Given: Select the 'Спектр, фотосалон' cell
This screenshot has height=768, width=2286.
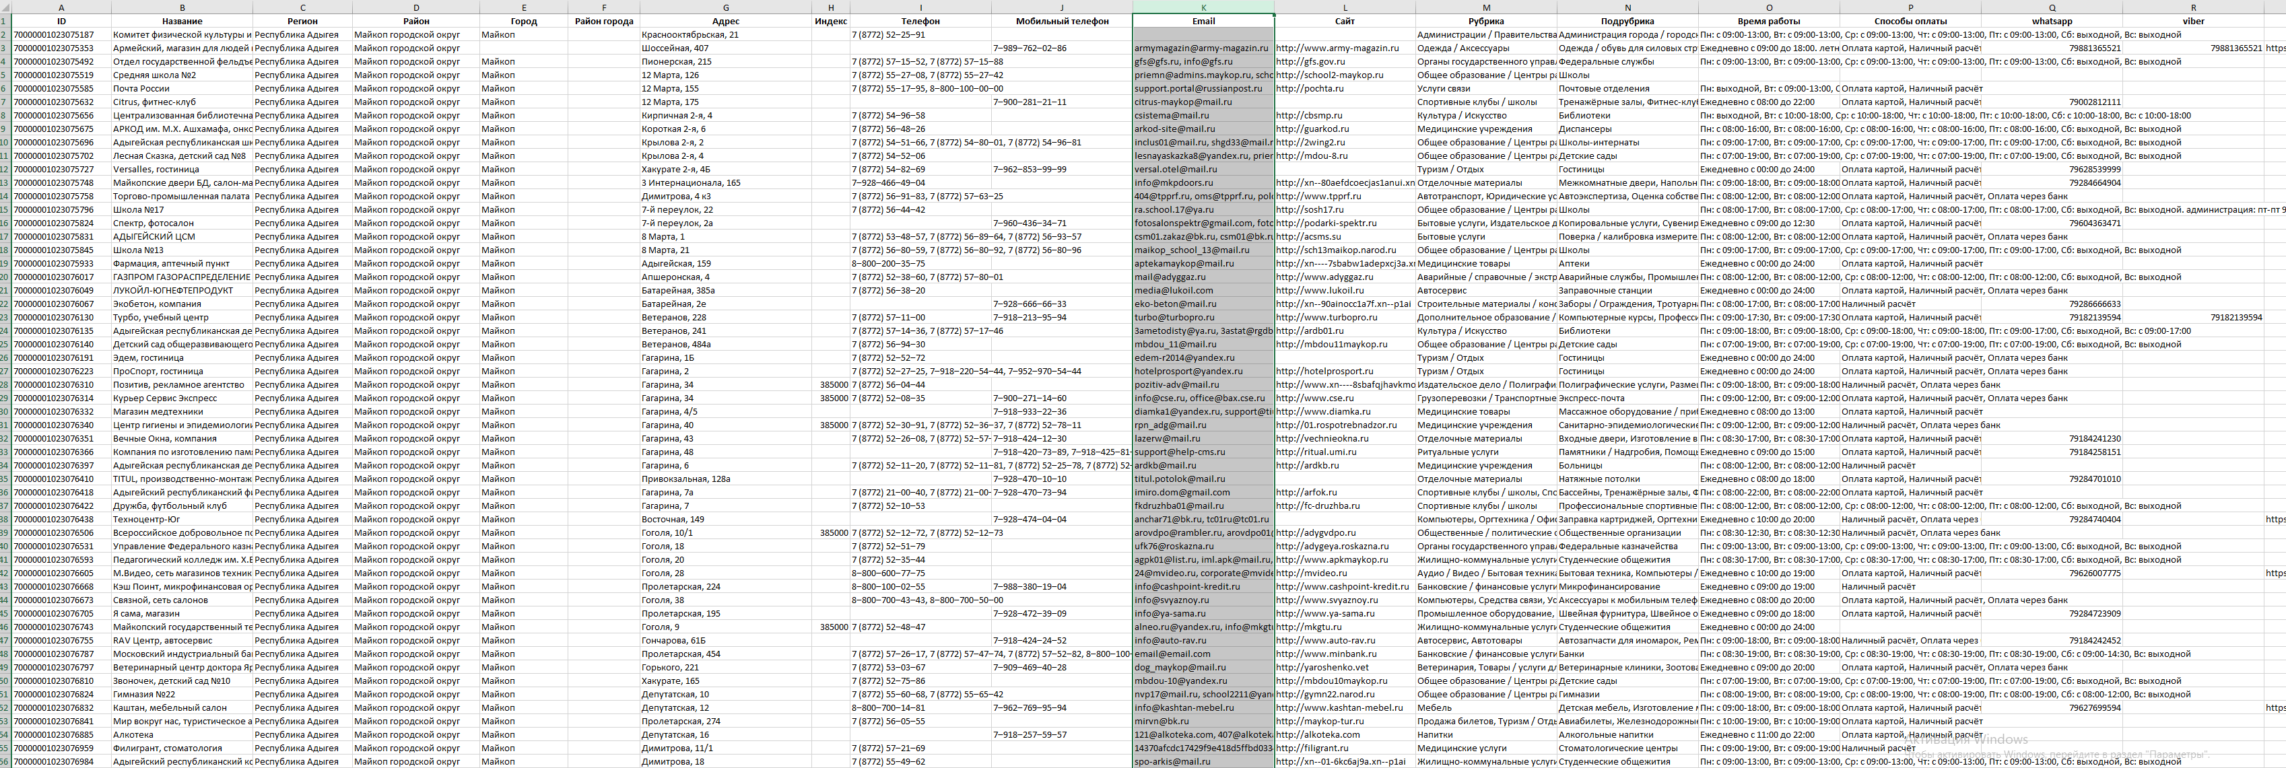Looking at the screenshot, I should (x=182, y=223).
